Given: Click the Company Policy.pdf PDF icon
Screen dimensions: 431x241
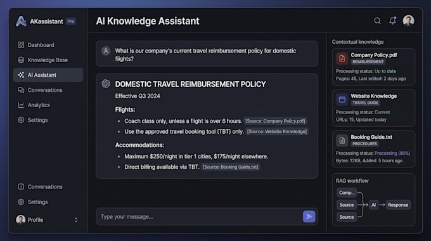Looking at the screenshot, I should [342, 58].
